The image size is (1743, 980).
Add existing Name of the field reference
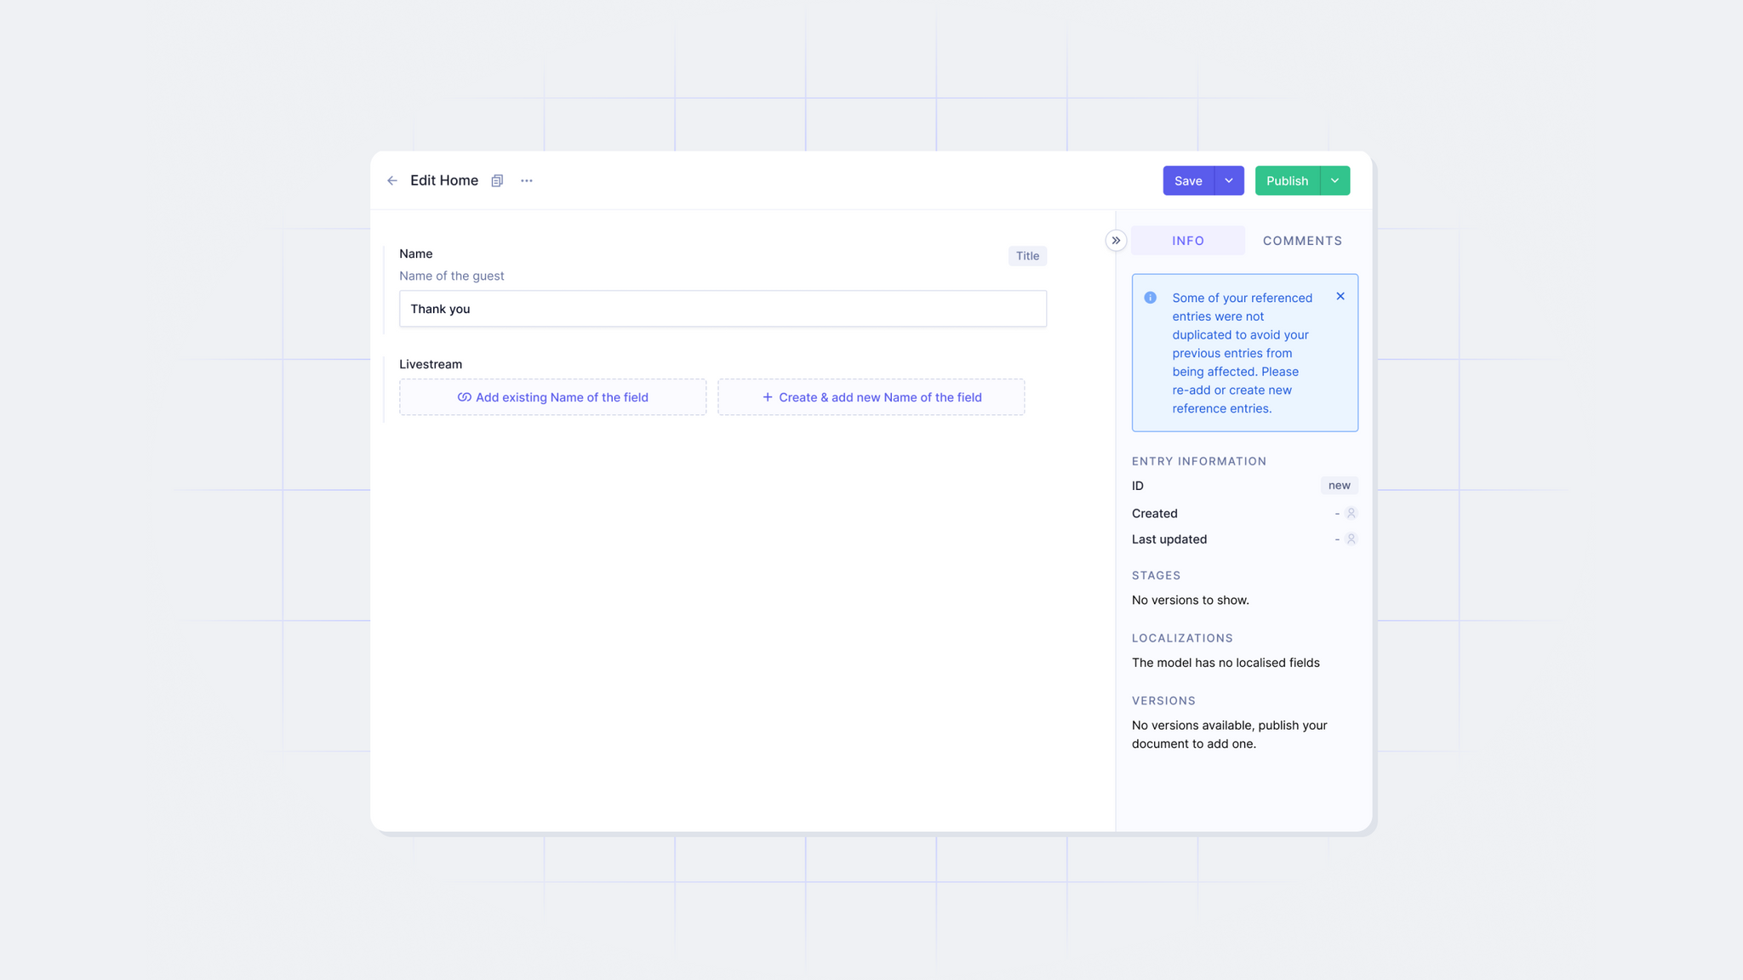552,397
